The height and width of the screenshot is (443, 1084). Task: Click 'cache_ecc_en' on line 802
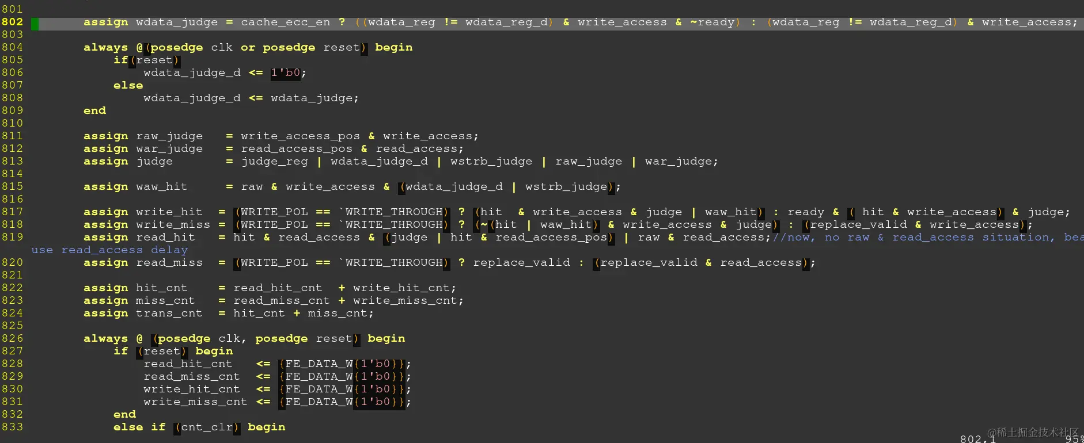[286, 22]
